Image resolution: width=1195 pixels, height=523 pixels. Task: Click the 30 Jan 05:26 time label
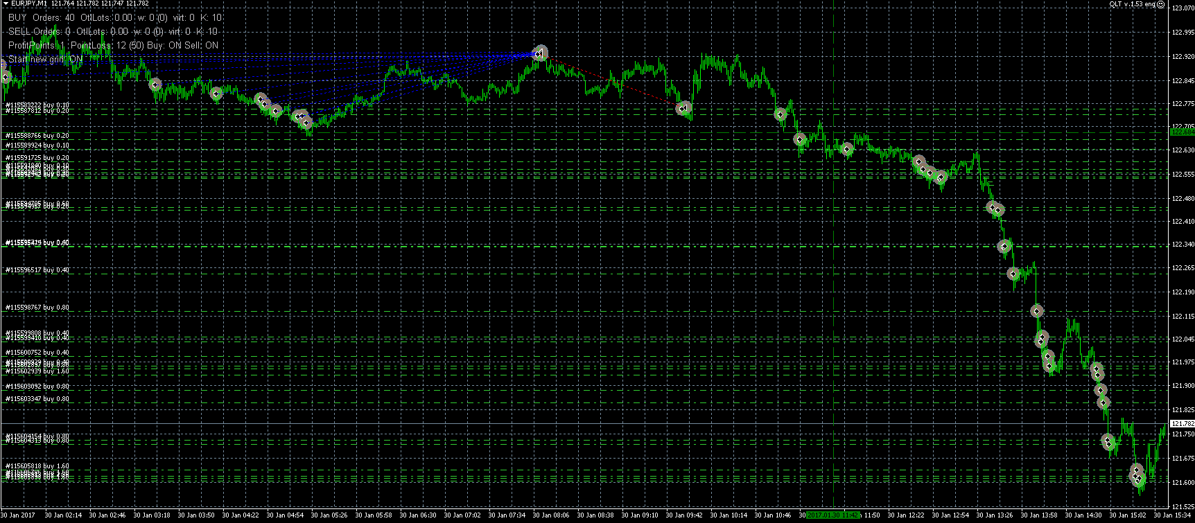click(329, 515)
